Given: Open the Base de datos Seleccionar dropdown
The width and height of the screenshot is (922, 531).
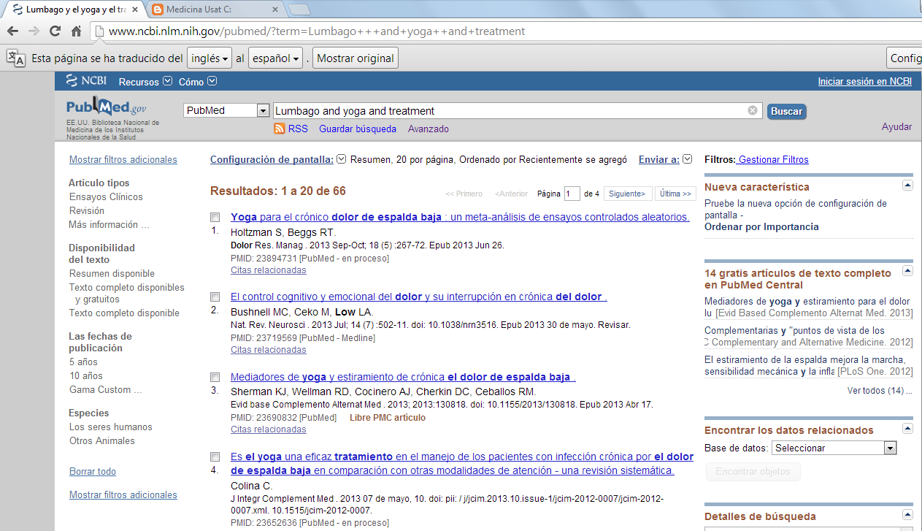Looking at the screenshot, I should 834,448.
